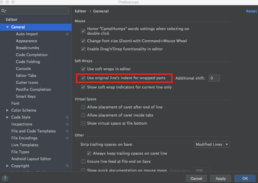This screenshot has height=183, width=258.
Task: Expand the Copyright node arrow
Action: point(8,166)
